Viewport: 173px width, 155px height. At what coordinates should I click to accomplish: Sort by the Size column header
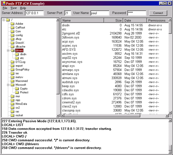(x=113, y=21)
